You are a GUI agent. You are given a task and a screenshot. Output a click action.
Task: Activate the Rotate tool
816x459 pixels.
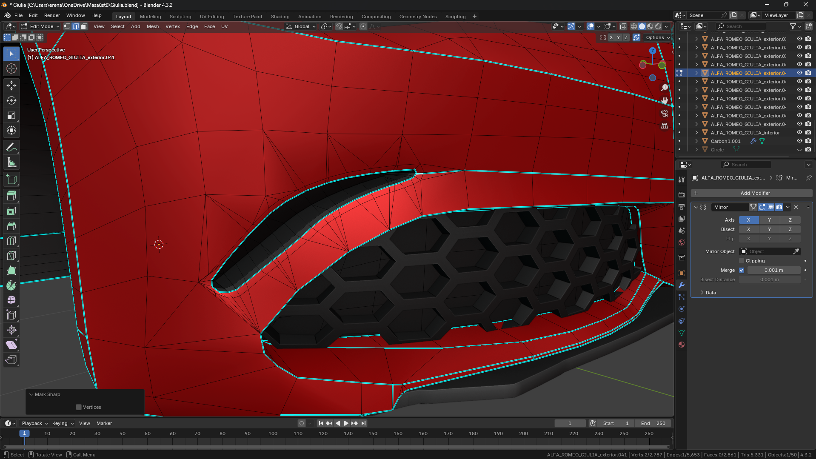tap(11, 100)
